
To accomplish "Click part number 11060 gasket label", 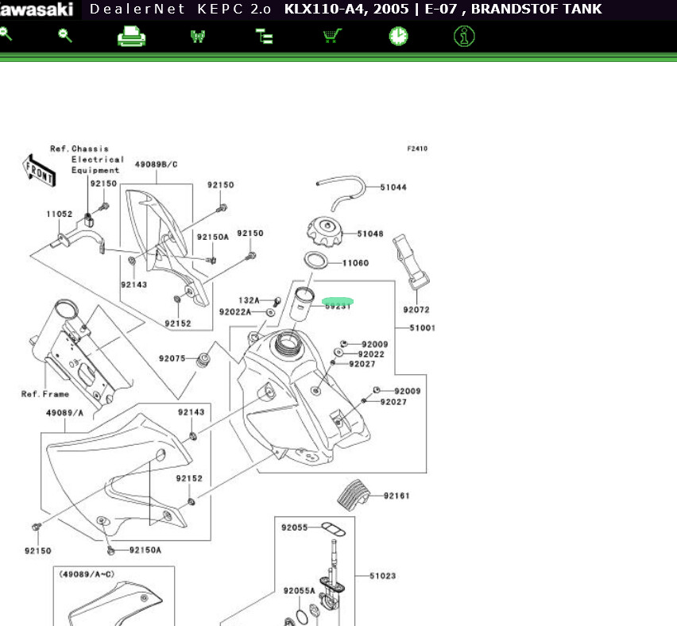I will [355, 262].
